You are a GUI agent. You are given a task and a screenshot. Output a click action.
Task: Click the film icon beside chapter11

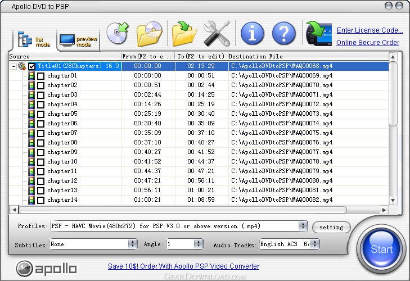pos(31,171)
